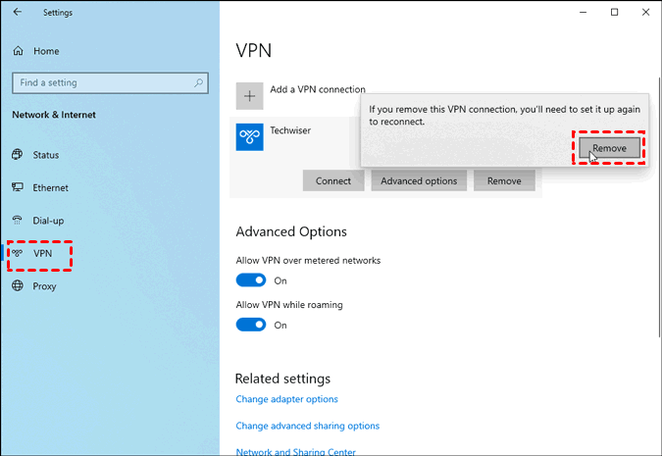Select the Ethernet sidebar icon
The image size is (662, 456).
pos(18,187)
